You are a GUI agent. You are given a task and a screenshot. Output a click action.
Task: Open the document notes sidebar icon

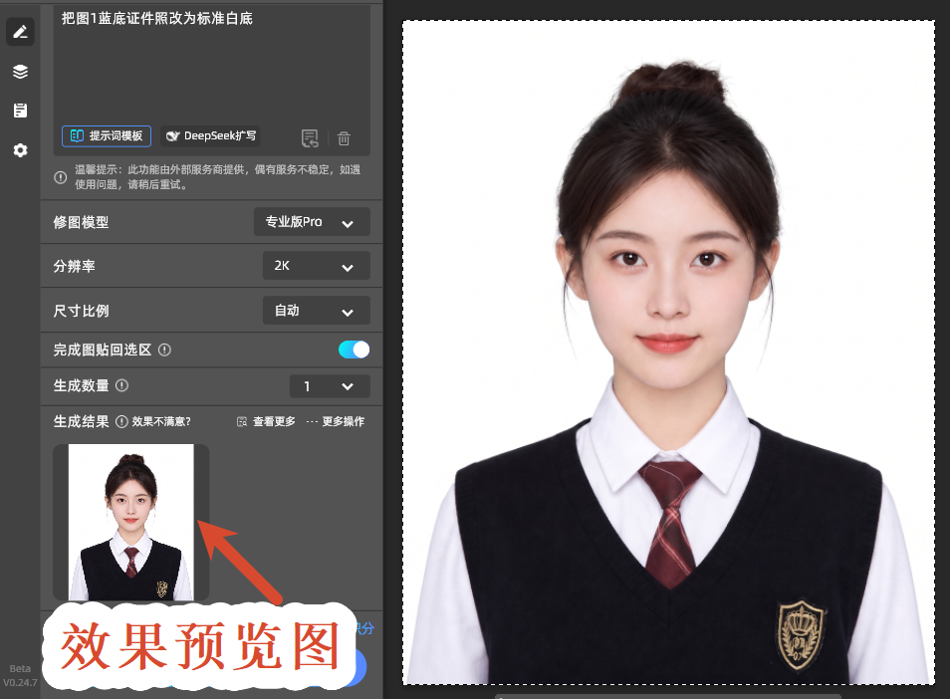tap(20, 111)
